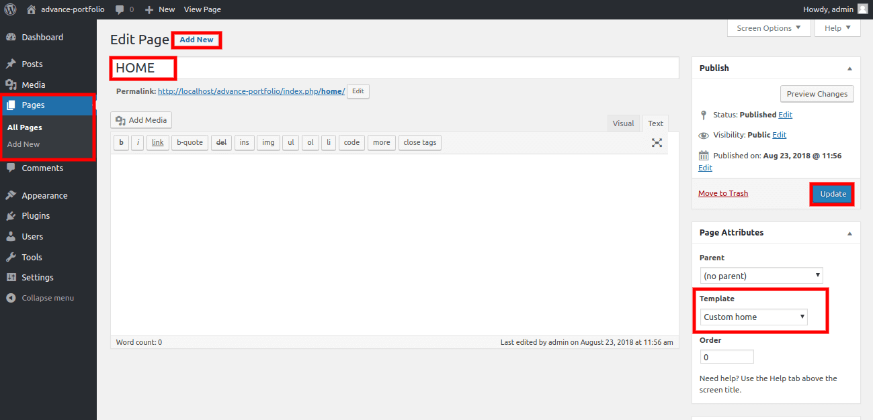873x420 pixels.
Task: Click the Add New page button
Action: coord(196,40)
